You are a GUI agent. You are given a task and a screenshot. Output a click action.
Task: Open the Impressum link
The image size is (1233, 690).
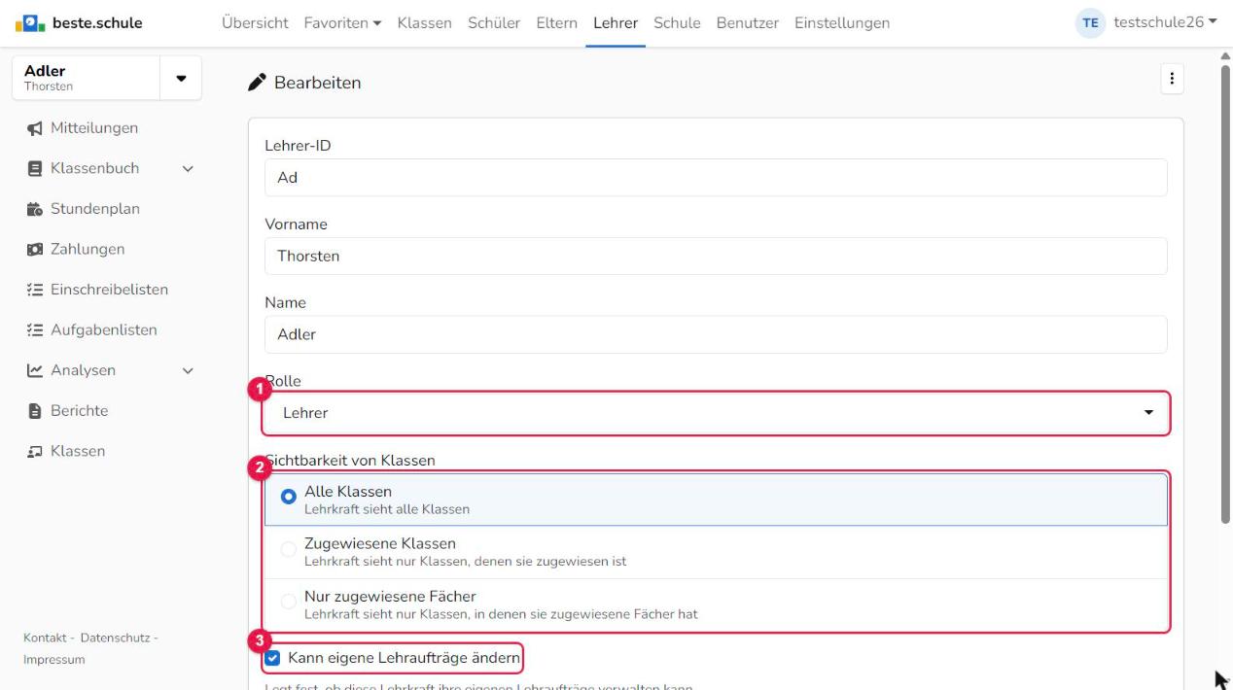(x=53, y=660)
